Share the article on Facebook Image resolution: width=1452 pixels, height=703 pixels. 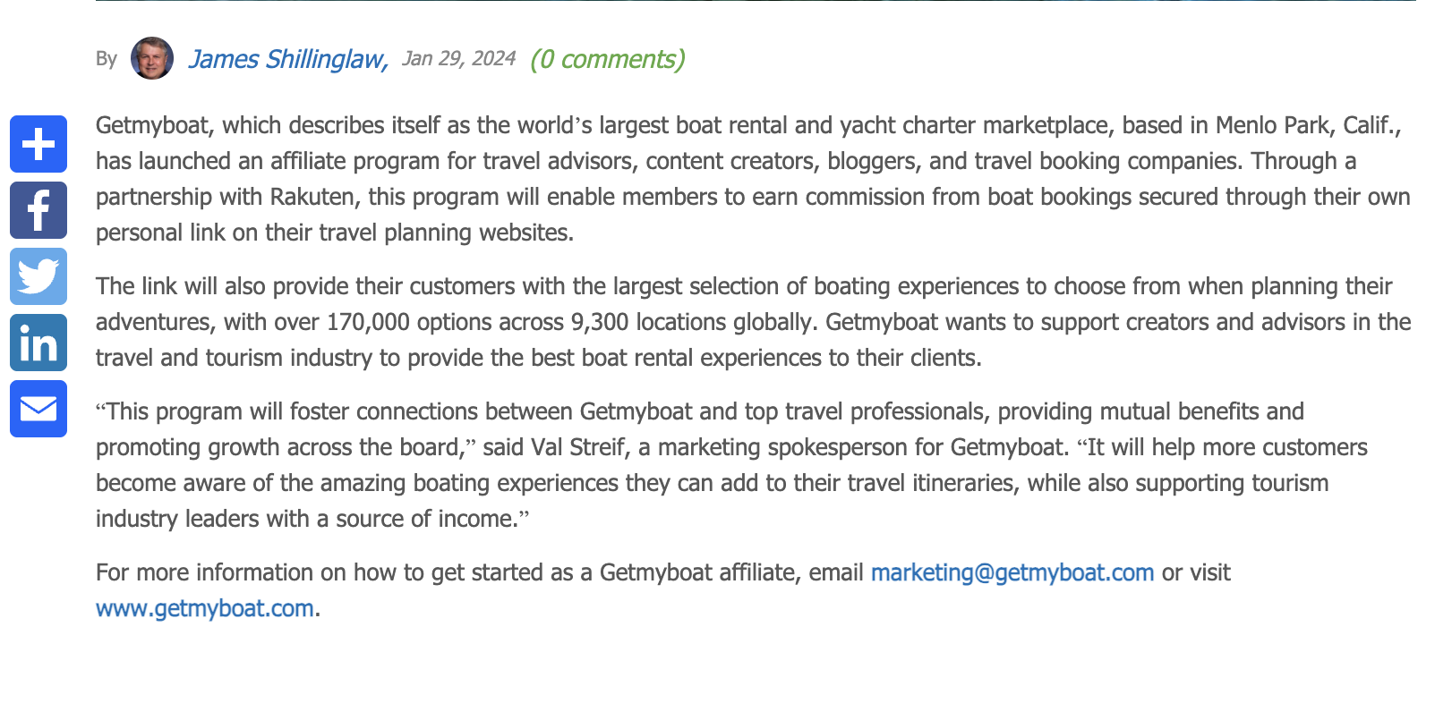coord(38,210)
